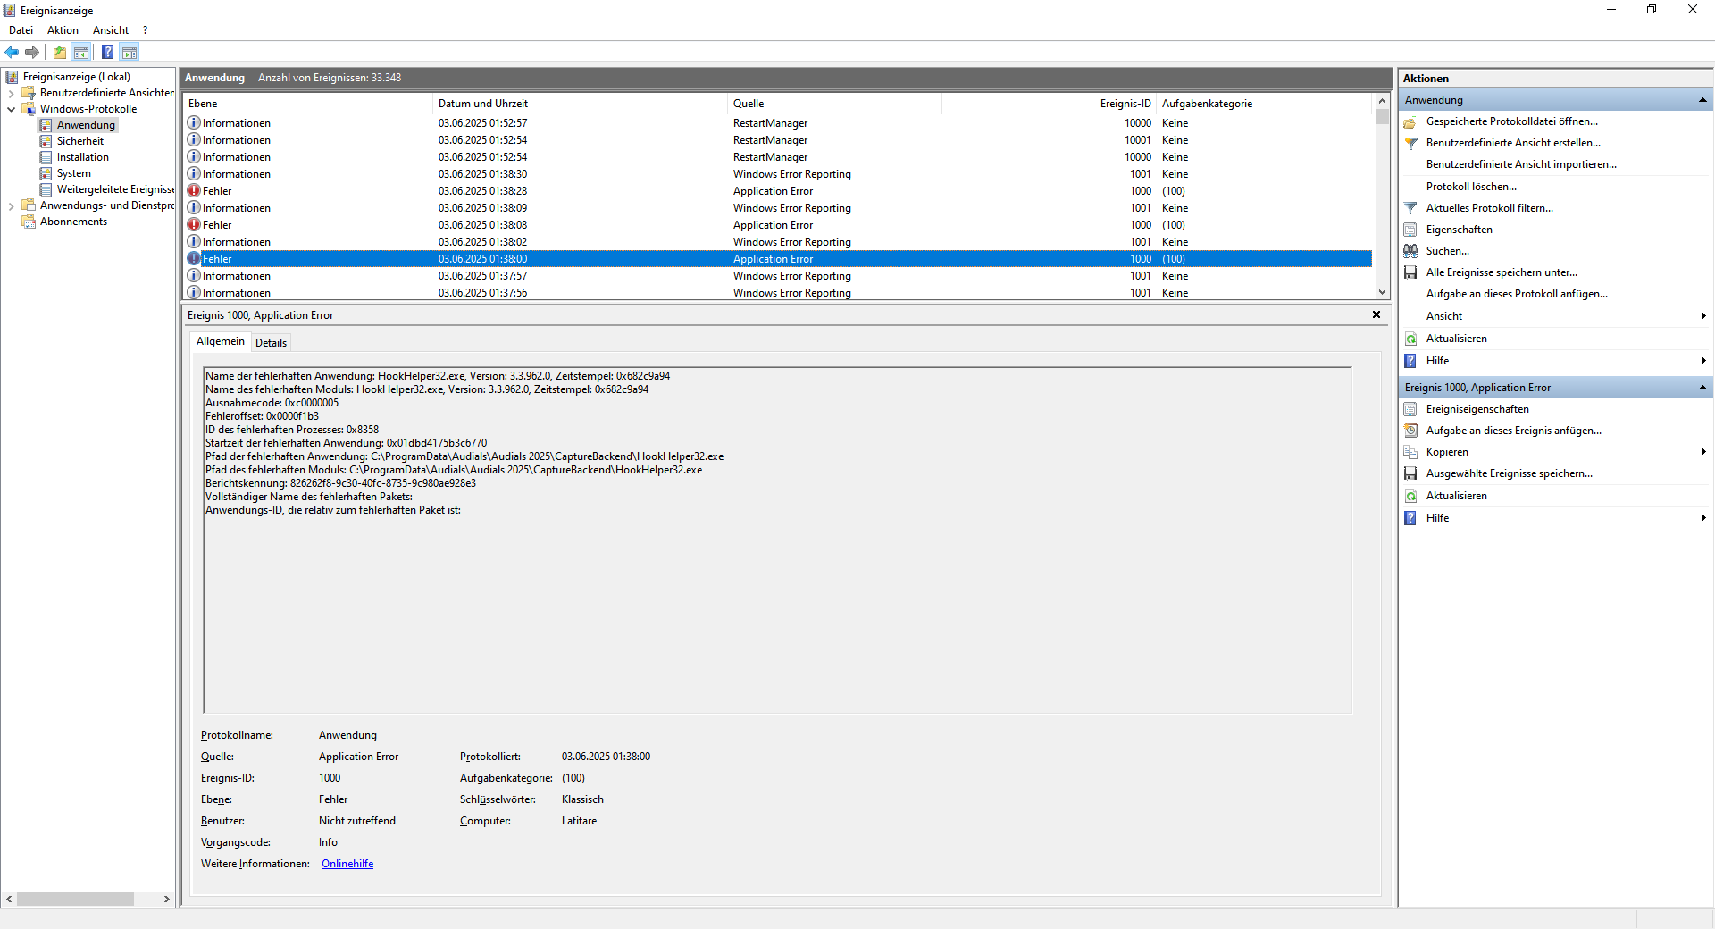Sort by 'Datum und Uhrzeit' column header
This screenshot has width=1715, height=929.
tap(580, 104)
